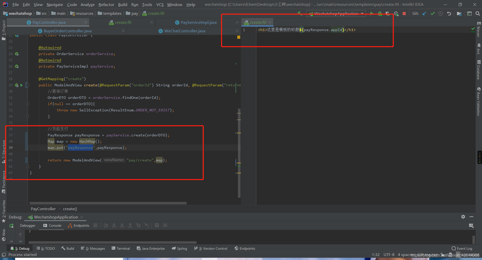
Task: Click the editor horizontal scrollbar
Action: coord(108,203)
